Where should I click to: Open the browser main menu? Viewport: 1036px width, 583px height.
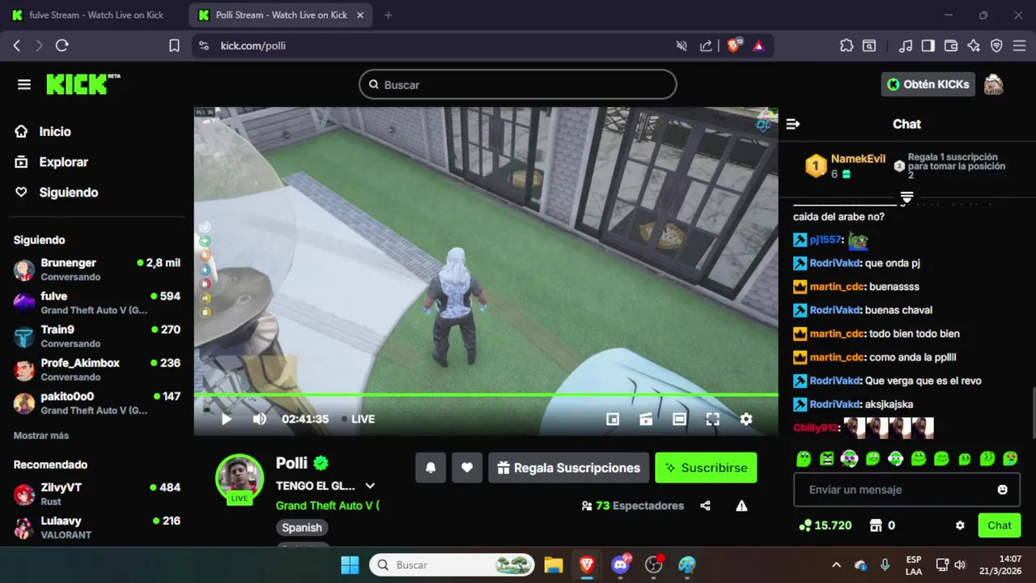coord(1020,45)
